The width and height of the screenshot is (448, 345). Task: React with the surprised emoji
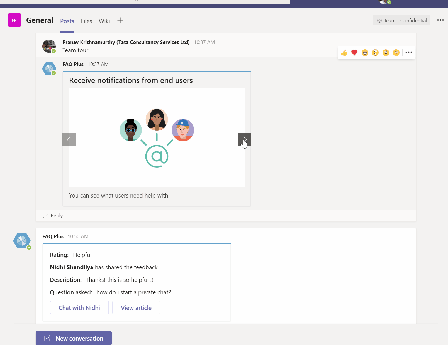pos(375,52)
